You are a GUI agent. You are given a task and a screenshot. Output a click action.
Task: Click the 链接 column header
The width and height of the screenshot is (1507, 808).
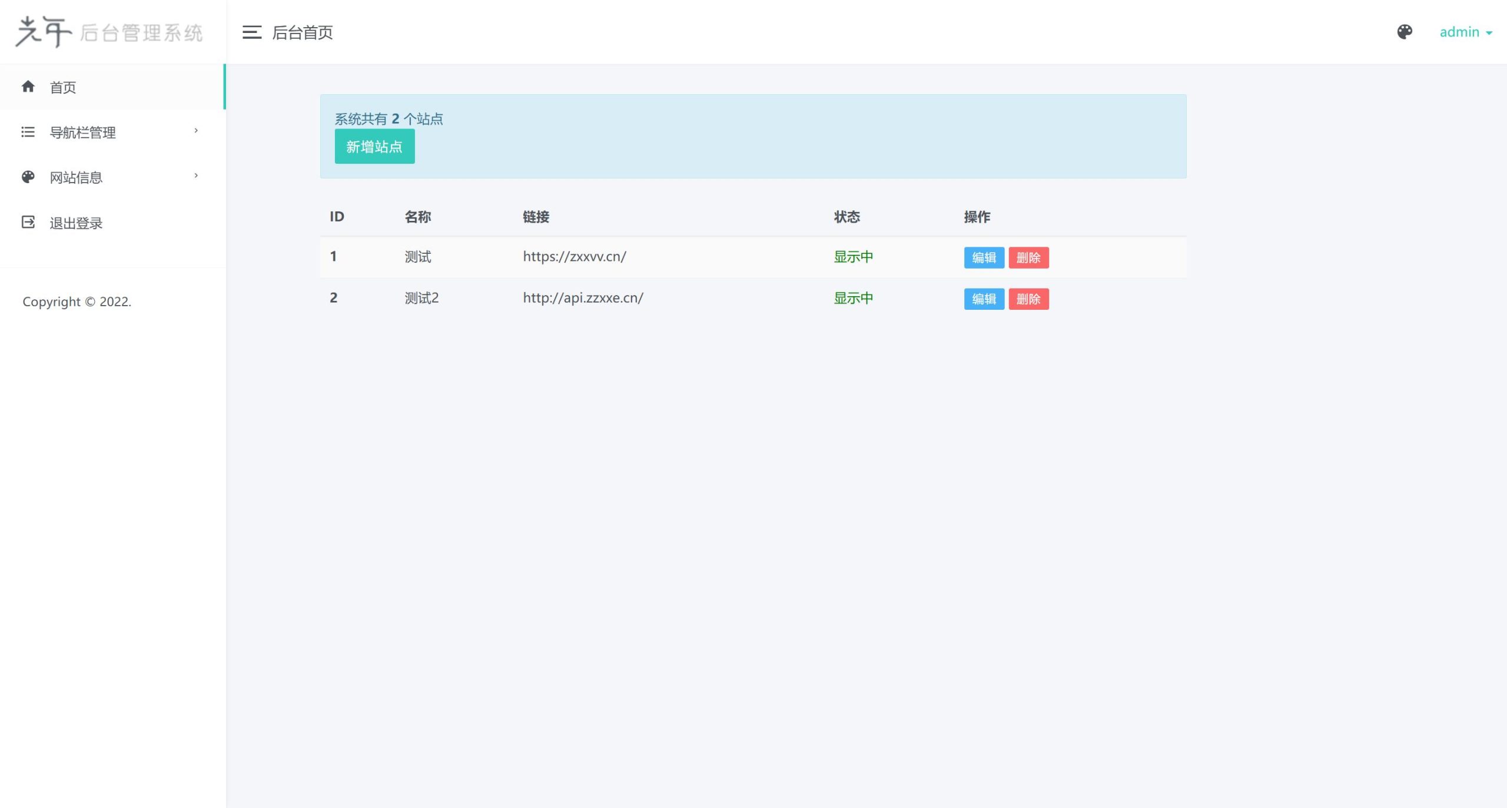pyautogui.click(x=536, y=217)
